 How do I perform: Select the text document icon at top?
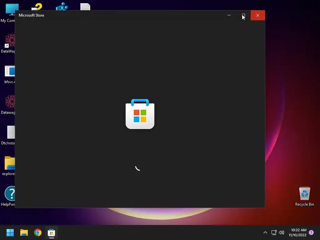coord(85,7)
